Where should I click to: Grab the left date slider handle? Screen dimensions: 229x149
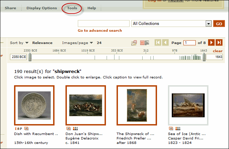[30, 57]
